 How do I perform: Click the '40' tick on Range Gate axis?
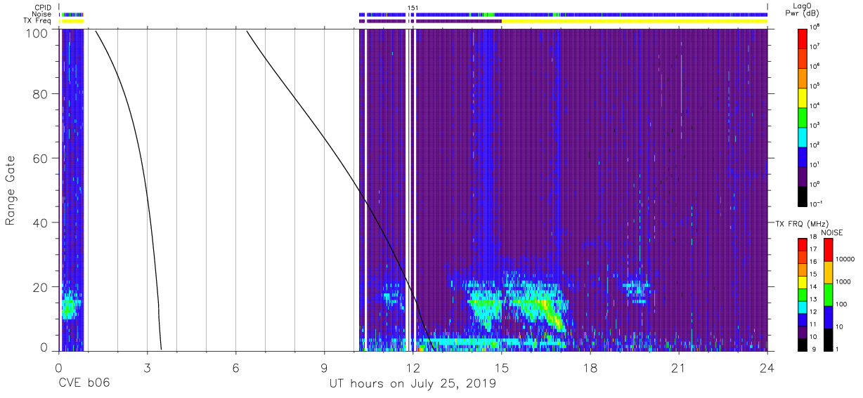point(41,223)
